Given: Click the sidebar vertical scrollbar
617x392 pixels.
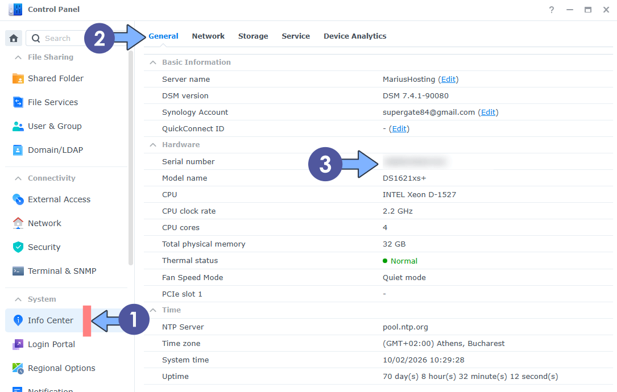Looking at the screenshot, I should click(131, 157).
